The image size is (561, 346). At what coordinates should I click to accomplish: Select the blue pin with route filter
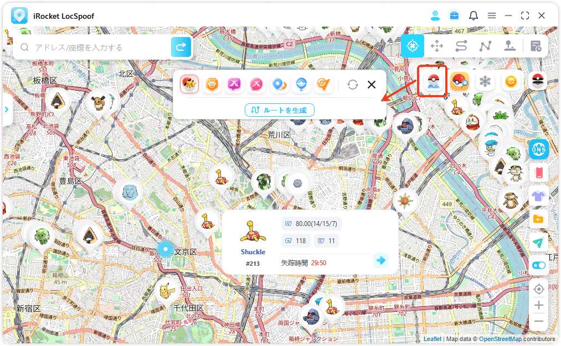tap(279, 84)
